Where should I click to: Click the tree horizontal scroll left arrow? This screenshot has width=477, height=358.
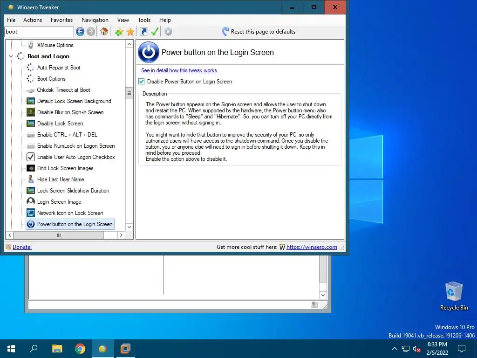[9, 235]
